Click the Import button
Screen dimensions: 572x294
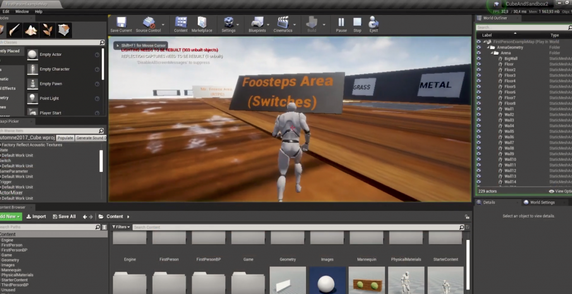(x=36, y=217)
